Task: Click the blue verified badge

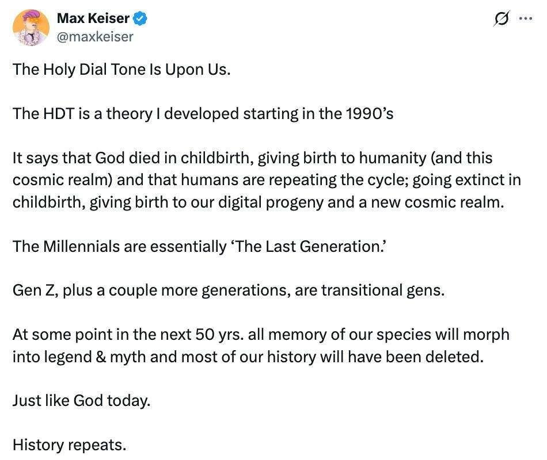Action: pyautogui.click(x=140, y=18)
